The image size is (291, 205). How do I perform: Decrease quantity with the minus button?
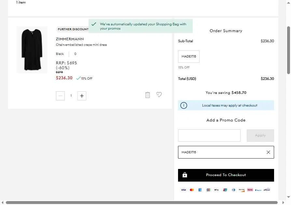(60, 96)
